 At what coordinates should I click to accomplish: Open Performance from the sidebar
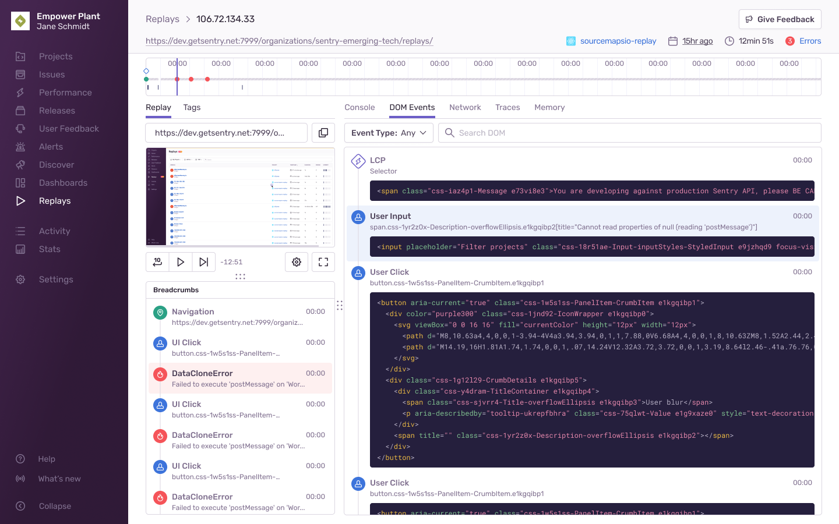[65, 92]
